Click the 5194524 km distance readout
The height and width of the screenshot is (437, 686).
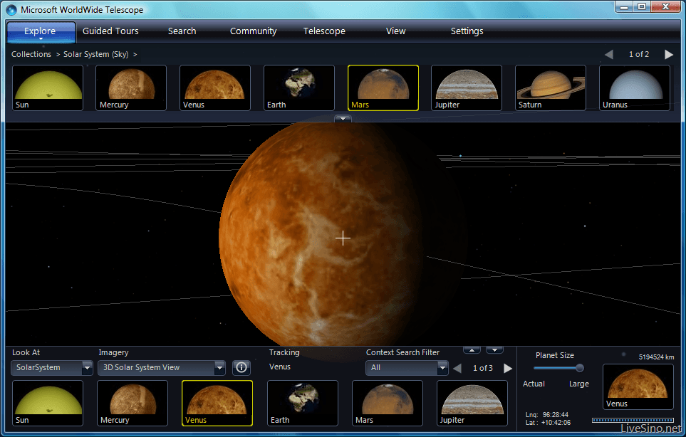pyautogui.click(x=656, y=357)
